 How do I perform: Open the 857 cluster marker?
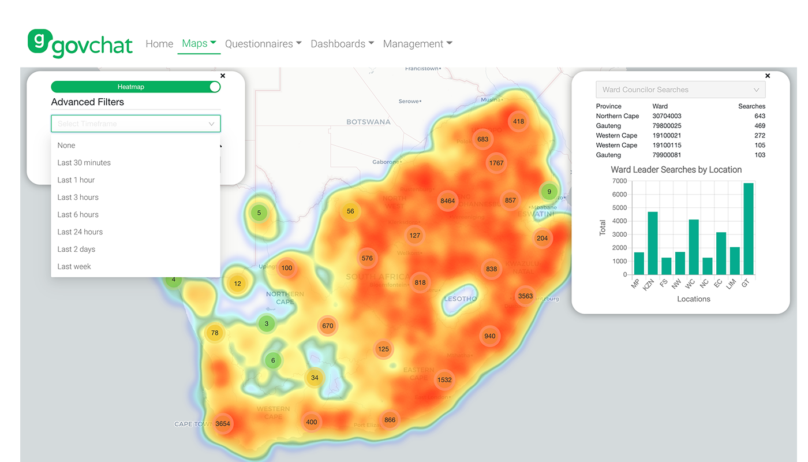coord(510,200)
